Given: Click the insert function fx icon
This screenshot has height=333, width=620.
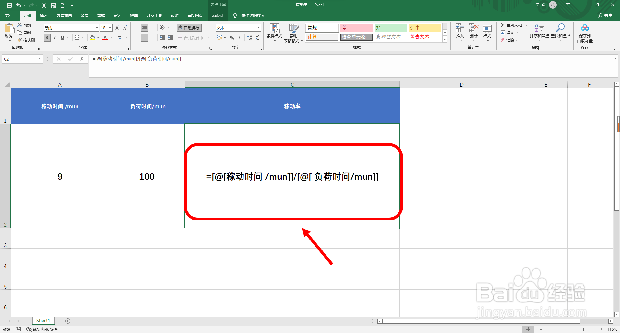Looking at the screenshot, I should click(82, 59).
